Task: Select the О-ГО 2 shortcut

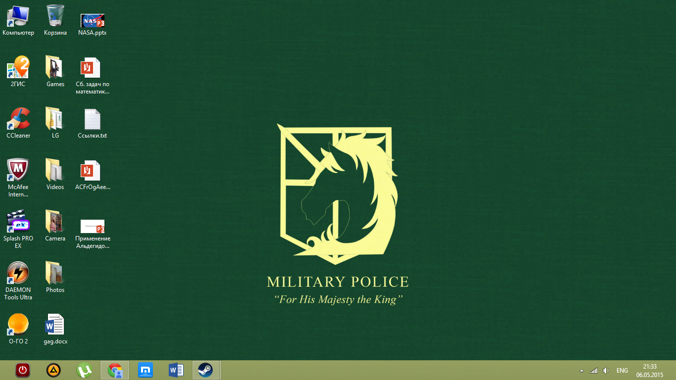Action: point(18,329)
